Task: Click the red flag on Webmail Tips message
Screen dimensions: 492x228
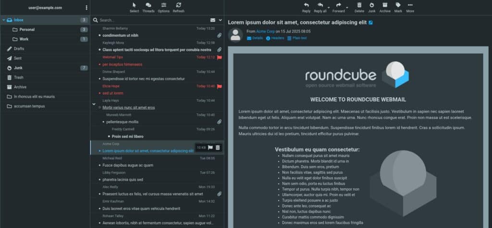Action: [219, 57]
